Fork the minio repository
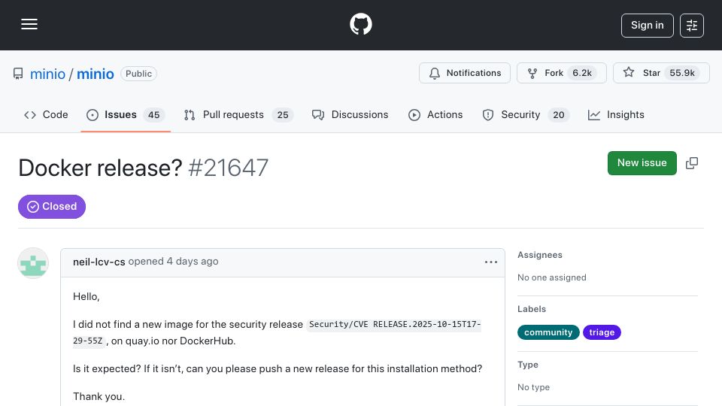Screen dimensions: 722x406 coord(561,73)
